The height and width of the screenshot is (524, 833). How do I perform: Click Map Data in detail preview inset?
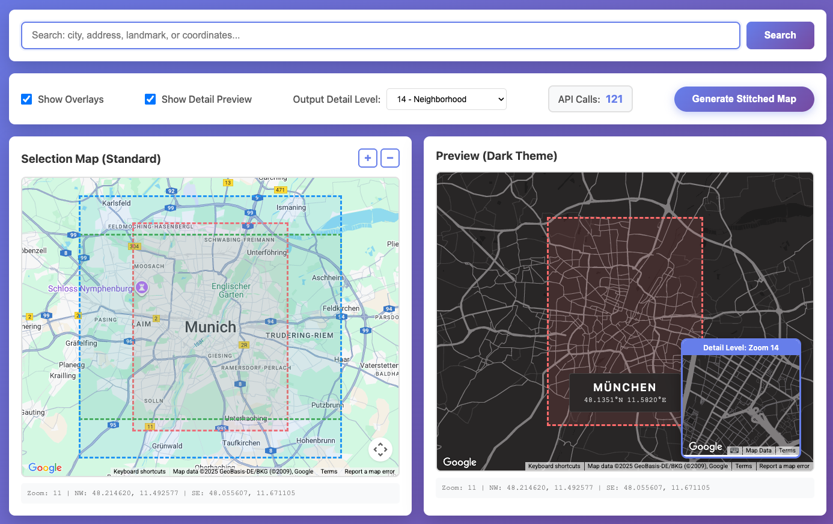coord(758,451)
